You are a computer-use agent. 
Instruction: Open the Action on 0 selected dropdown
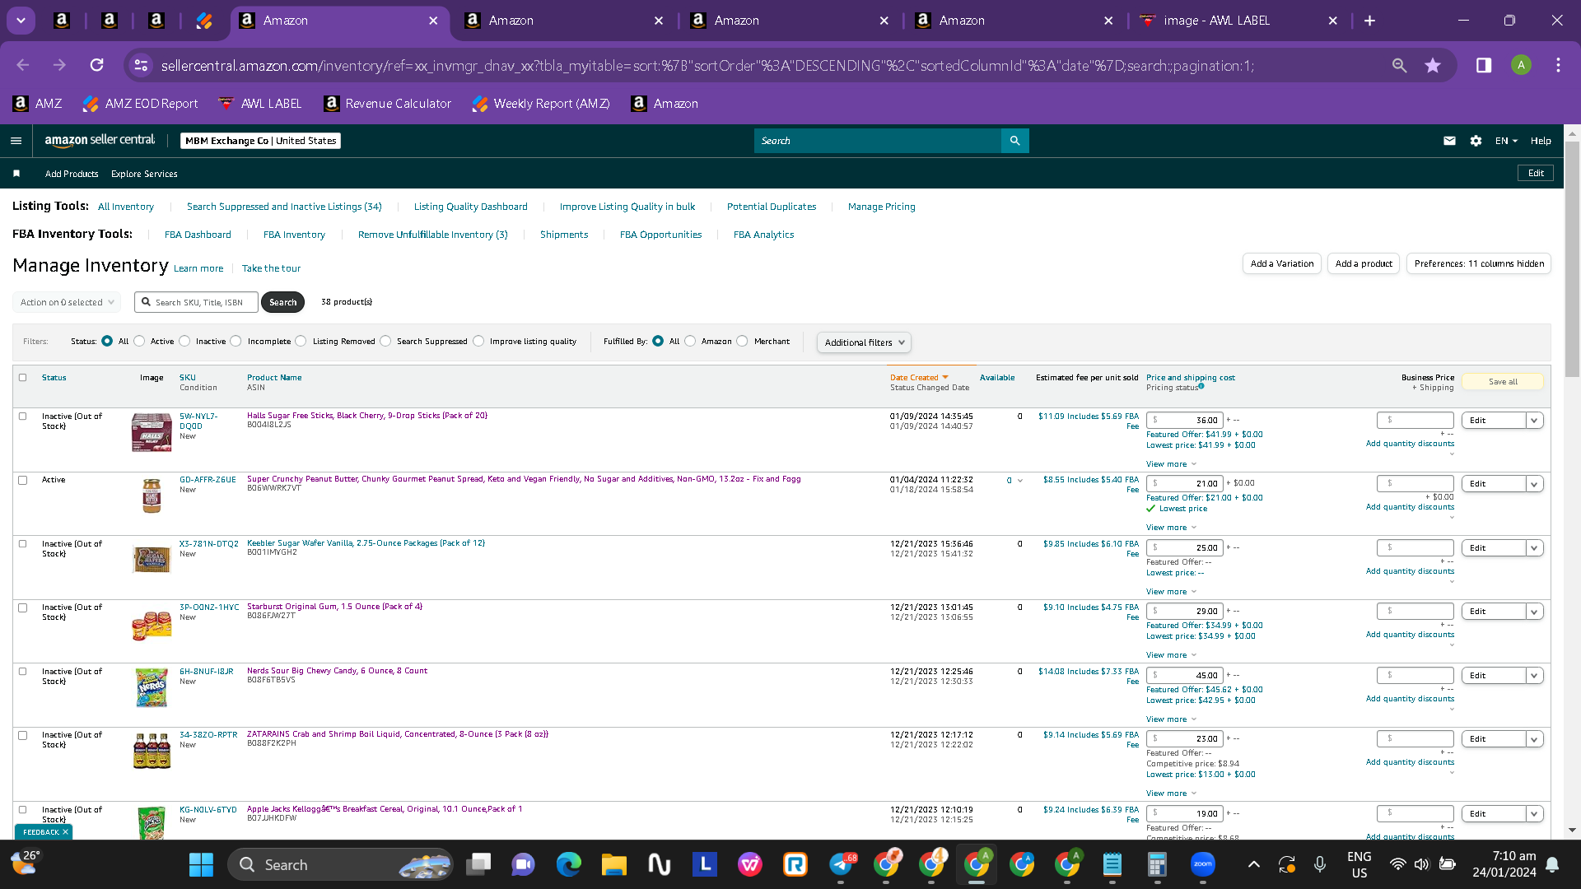(67, 302)
